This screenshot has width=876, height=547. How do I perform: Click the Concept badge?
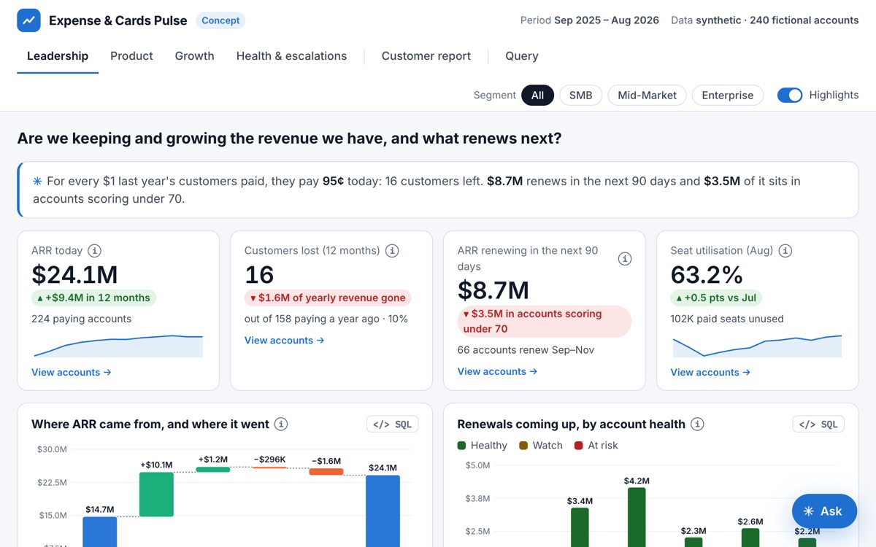(x=220, y=20)
